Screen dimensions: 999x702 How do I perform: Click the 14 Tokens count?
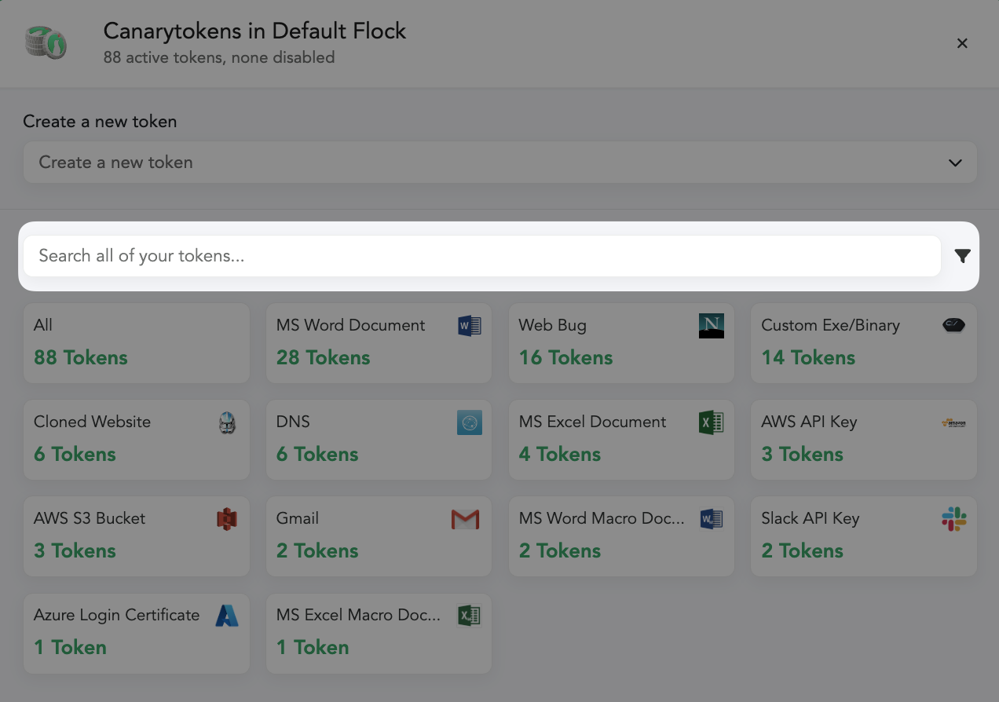tap(808, 357)
